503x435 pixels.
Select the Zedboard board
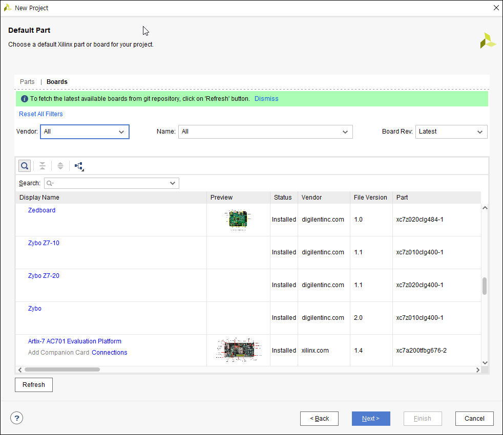(x=41, y=210)
